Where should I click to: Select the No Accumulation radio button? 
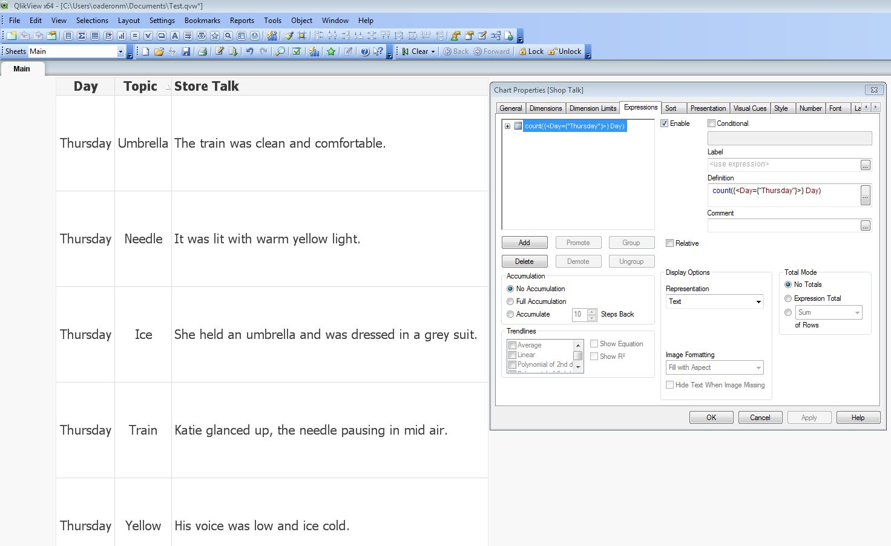point(510,289)
